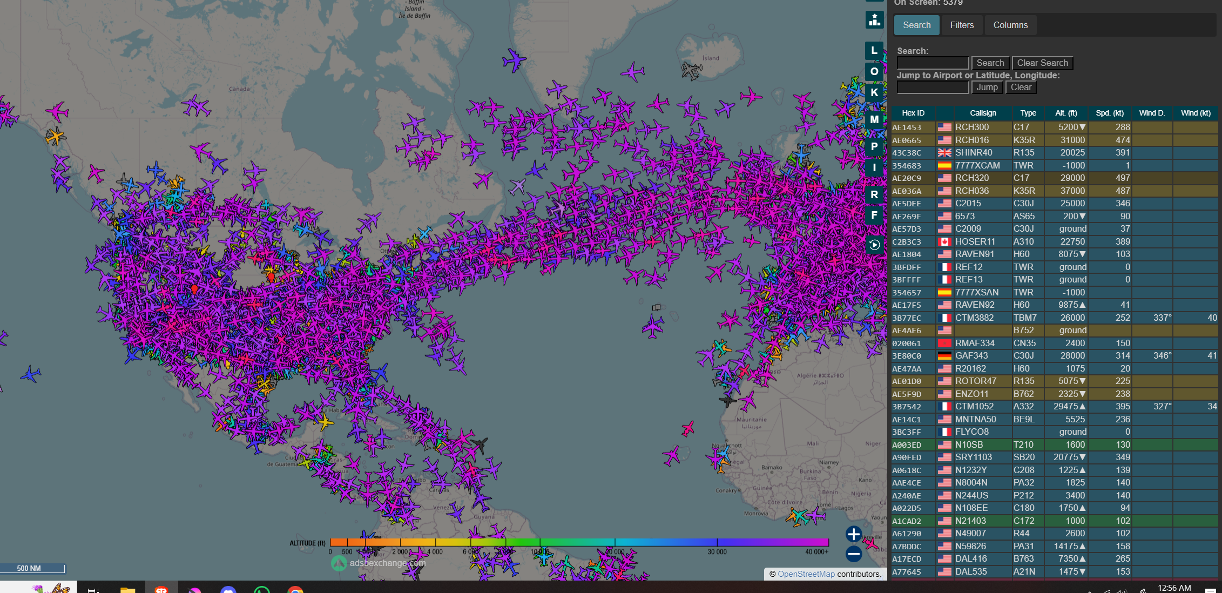Open Google Chrome from the taskbar

[x=295, y=590]
